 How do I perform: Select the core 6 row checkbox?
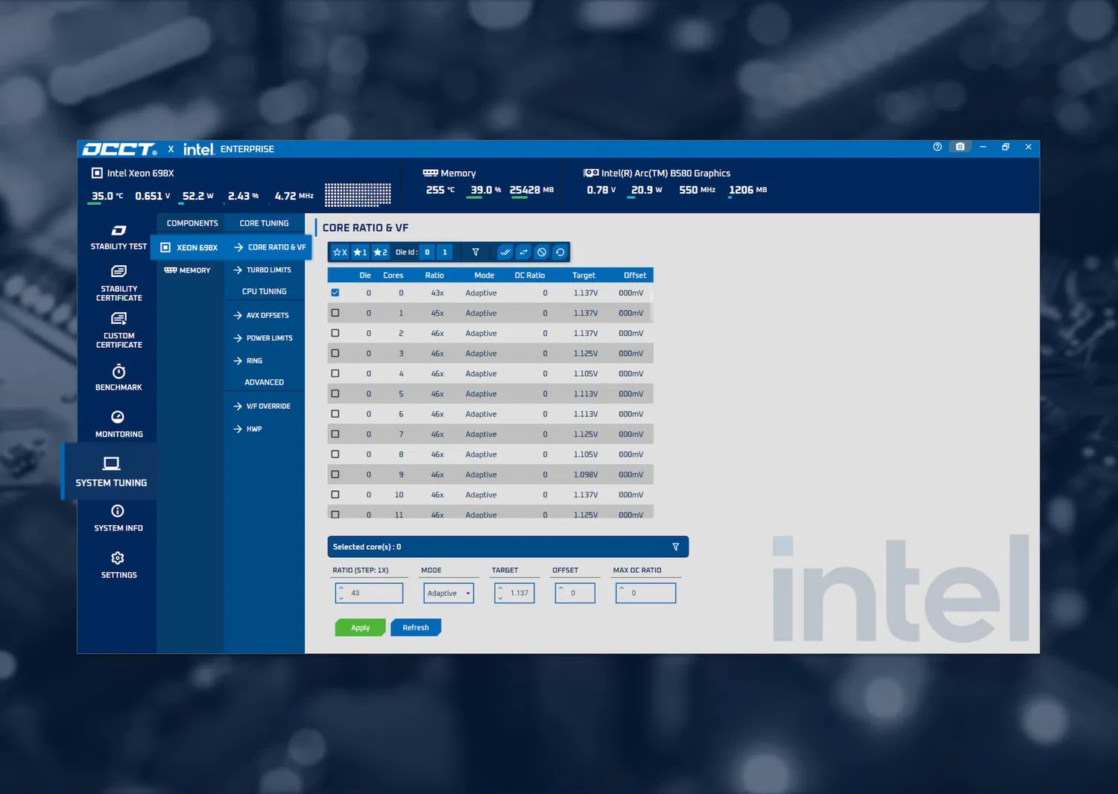pyautogui.click(x=335, y=413)
